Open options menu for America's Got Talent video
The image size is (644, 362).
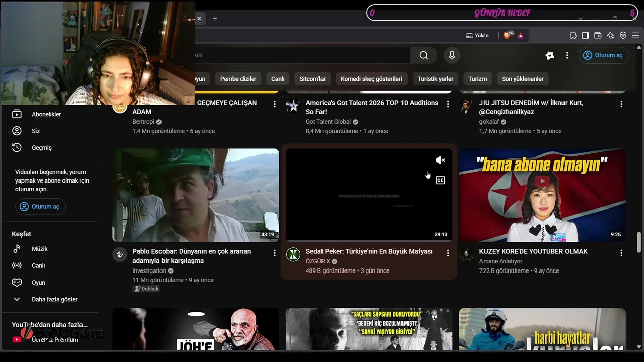[x=448, y=104]
